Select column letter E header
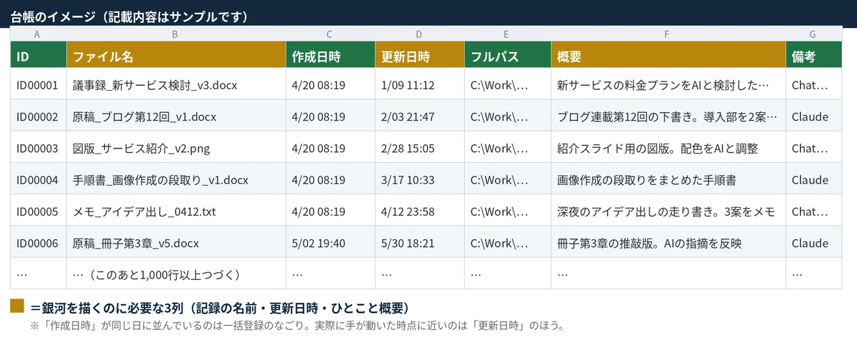The width and height of the screenshot is (857, 357). (506, 34)
